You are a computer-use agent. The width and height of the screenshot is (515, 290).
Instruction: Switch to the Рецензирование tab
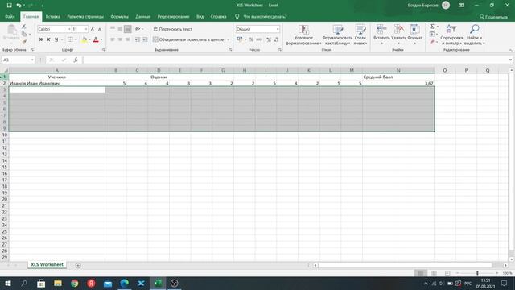[x=173, y=16]
